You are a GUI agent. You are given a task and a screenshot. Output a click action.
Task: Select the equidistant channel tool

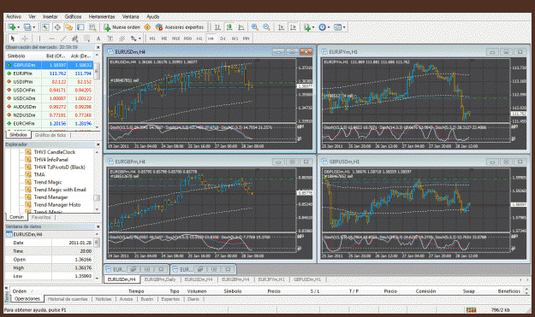[74, 38]
